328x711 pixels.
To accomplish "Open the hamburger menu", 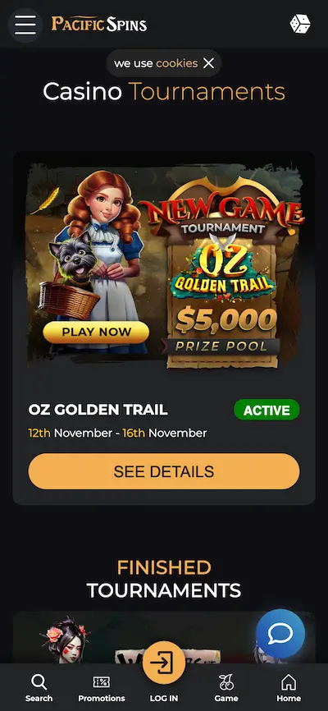I will pos(25,25).
